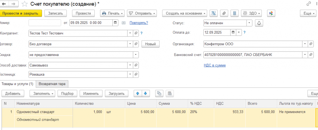The width and height of the screenshot is (318, 130).
Task: Expand the Статус dropdown
Action: click(249, 23)
